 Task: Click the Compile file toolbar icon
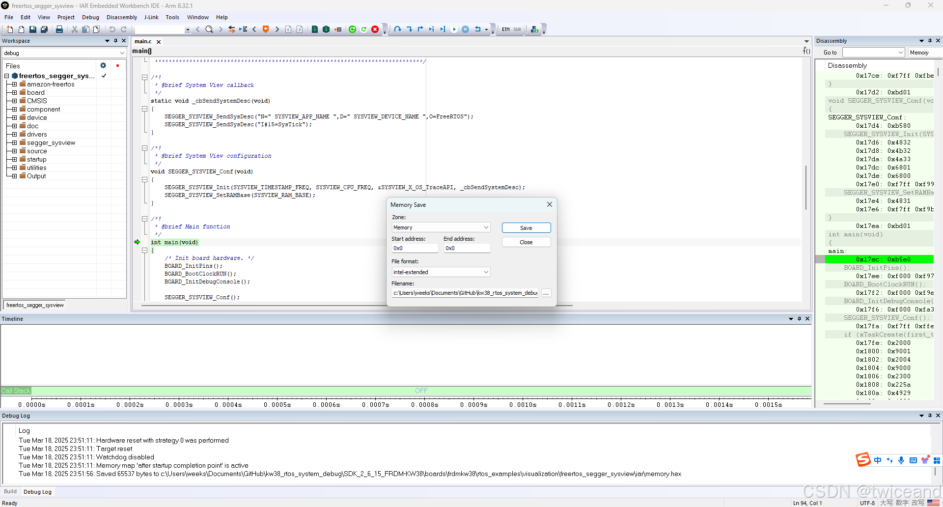coord(315,29)
